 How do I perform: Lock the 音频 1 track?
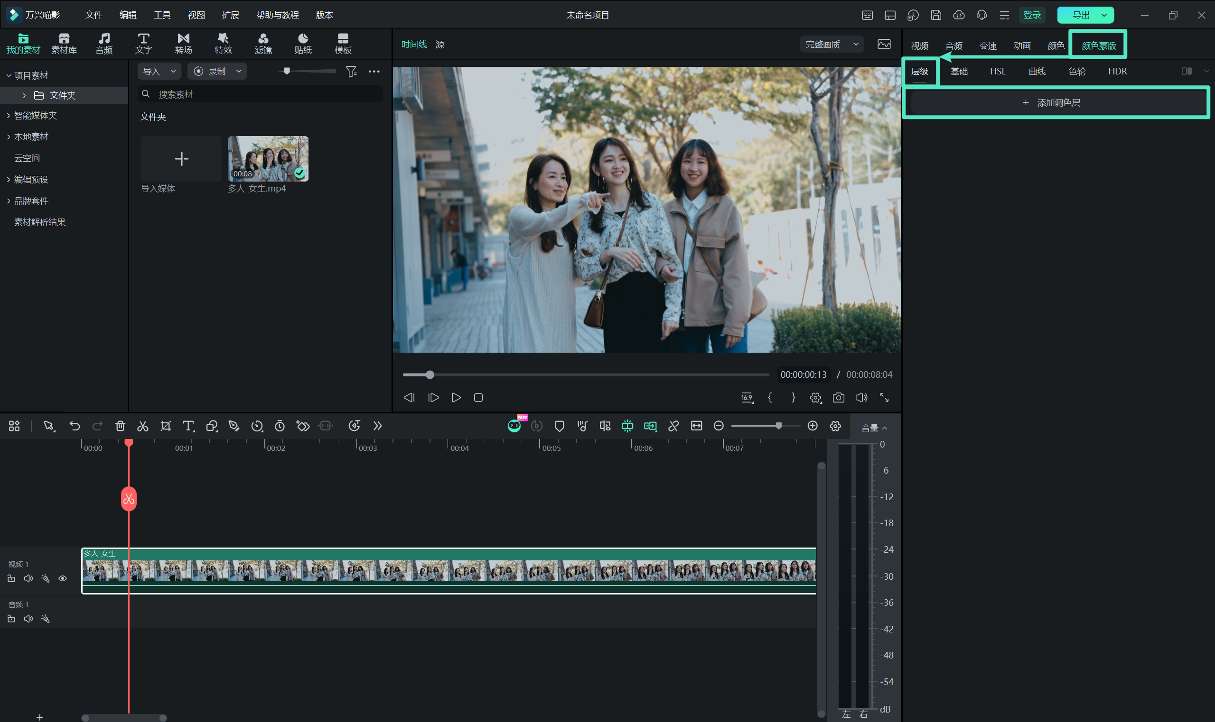11,619
